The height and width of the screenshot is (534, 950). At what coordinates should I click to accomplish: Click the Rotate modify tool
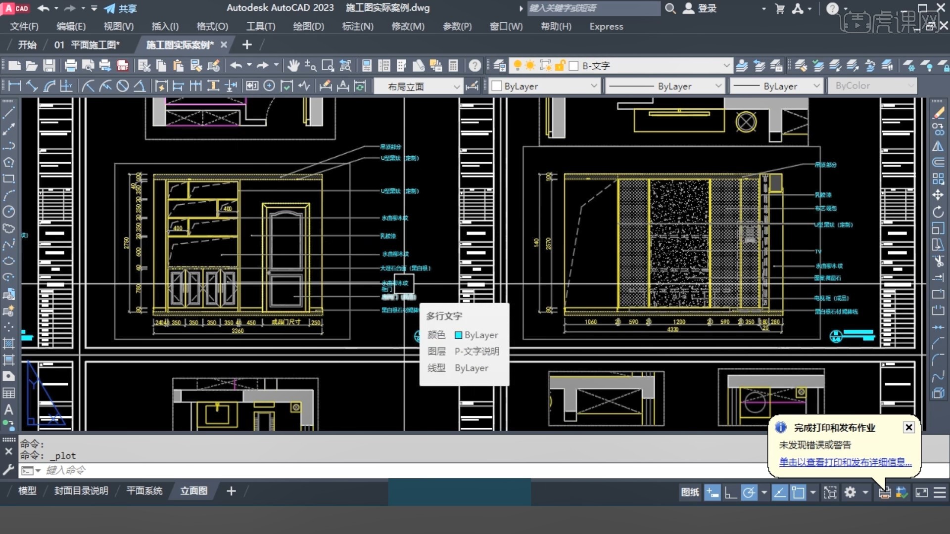(x=938, y=212)
